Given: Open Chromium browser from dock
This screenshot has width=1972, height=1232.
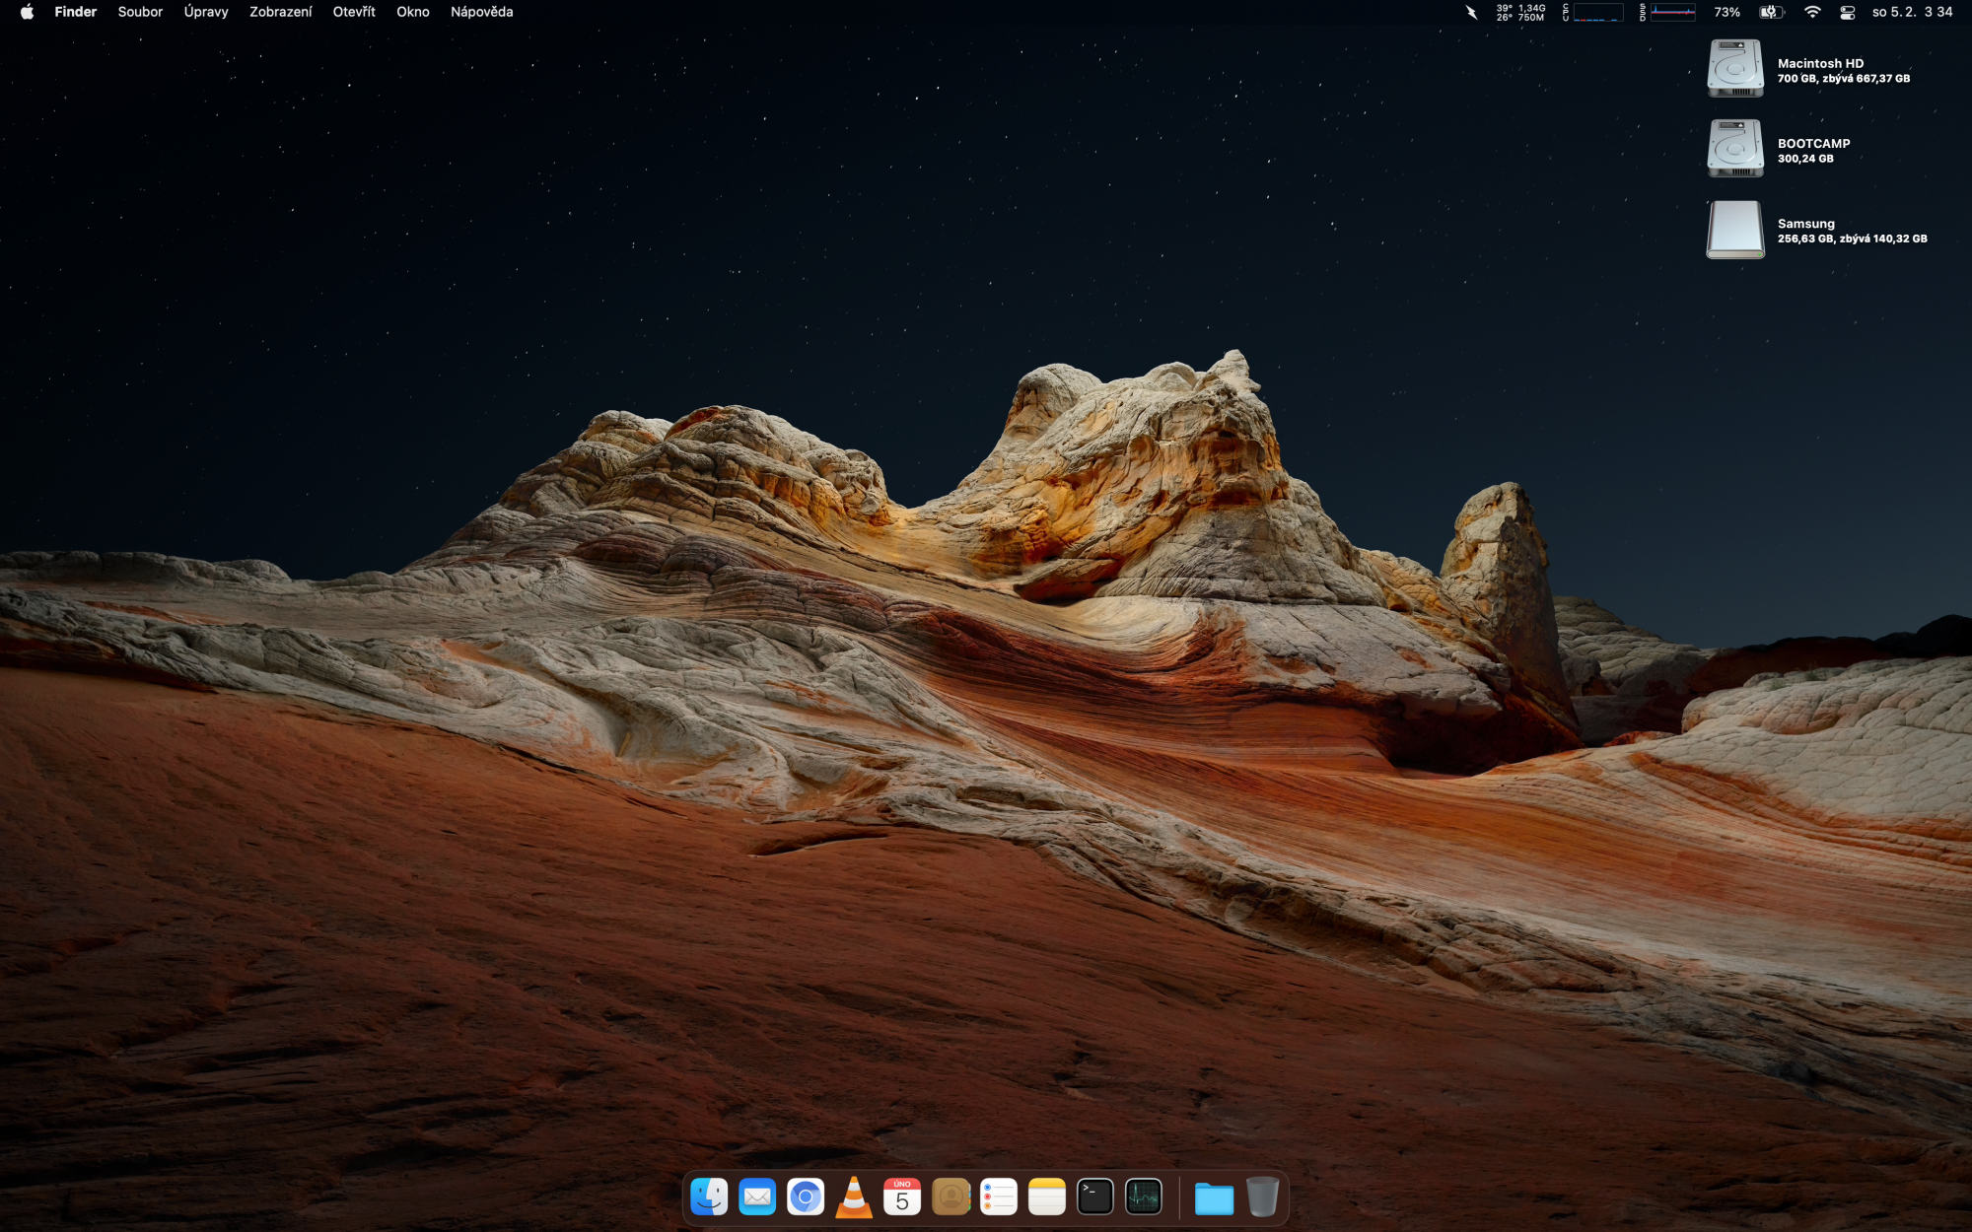Looking at the screenshot, I should (x=806, y=1197).
